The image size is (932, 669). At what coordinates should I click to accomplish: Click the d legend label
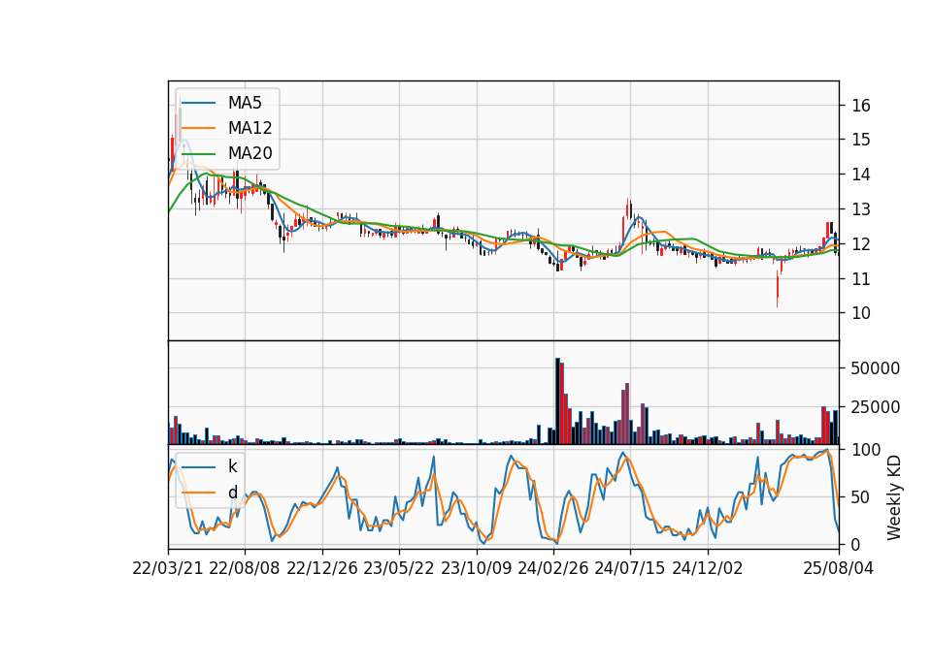tap(232, 493)
